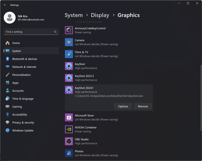Click the Personalisation paintbrush icon

[7, 75]
